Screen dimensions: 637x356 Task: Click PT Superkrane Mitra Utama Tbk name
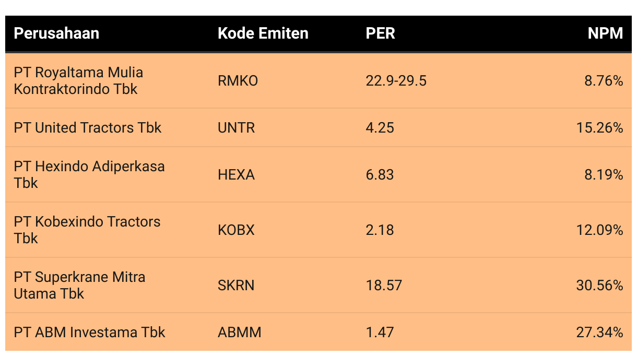(79, 285)
